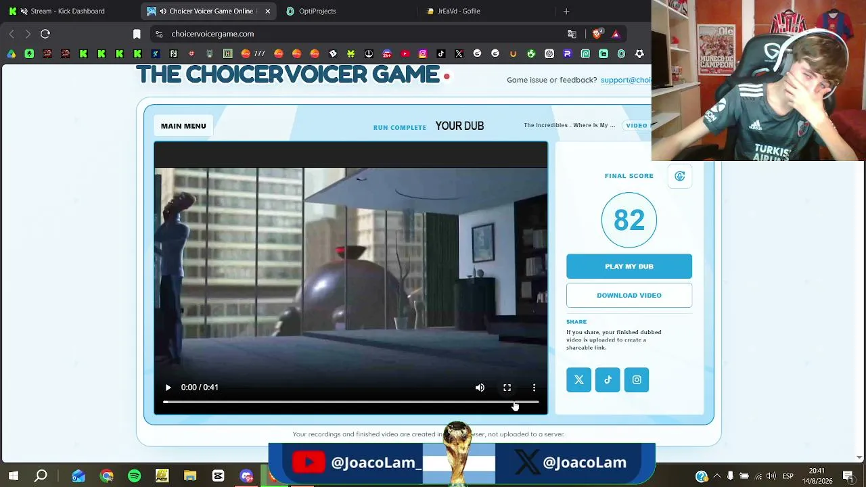Open the 777 bookmark
Screen dimensions: 866x487
pos(252,54)
